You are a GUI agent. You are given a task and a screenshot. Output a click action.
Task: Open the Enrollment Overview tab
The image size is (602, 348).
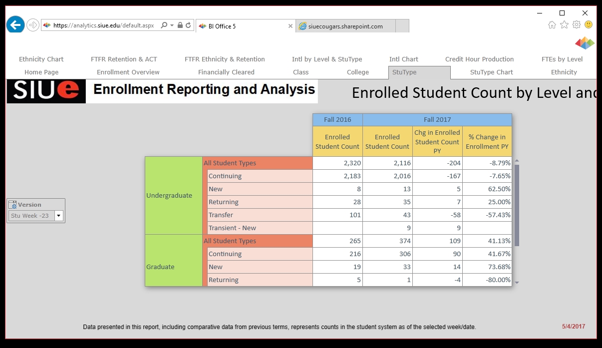click(x=128, y=72)
